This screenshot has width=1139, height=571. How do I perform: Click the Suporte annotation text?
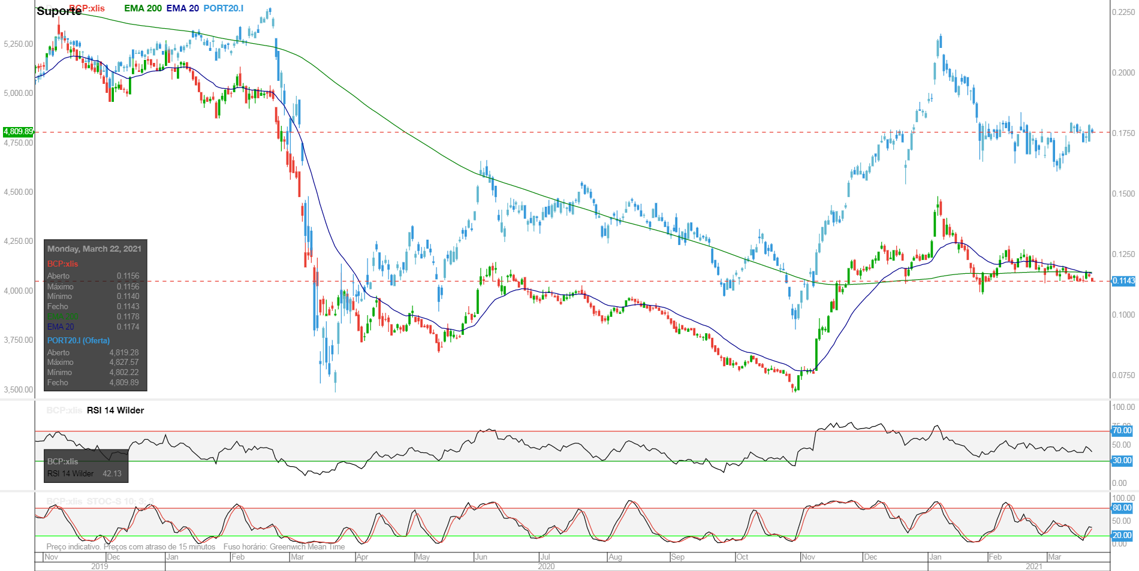coord(59,11)
